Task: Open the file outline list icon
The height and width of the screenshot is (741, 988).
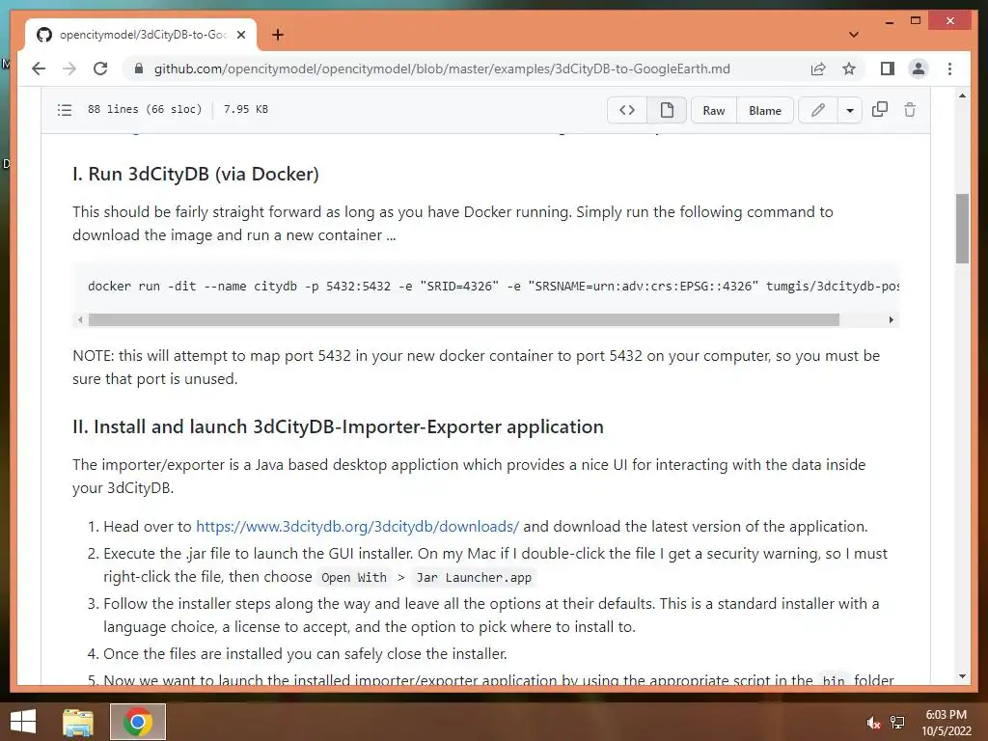Action: tap(65, 110)
